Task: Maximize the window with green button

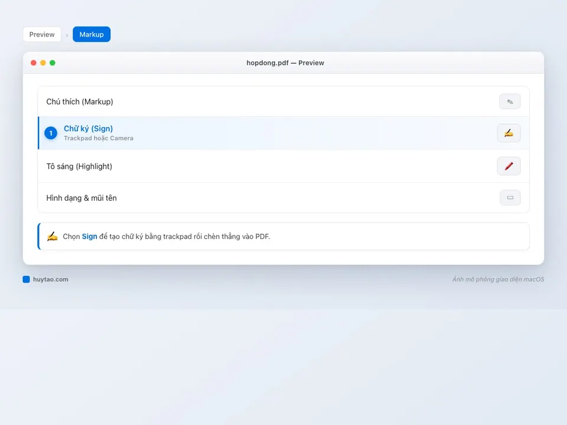Action: (x=53, y=63)
